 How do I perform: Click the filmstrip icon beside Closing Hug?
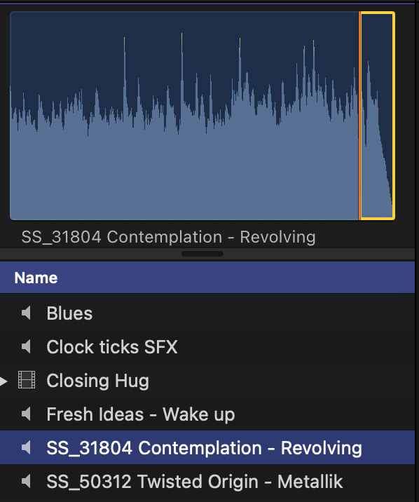pyautogui.click(x=27, y=380)
